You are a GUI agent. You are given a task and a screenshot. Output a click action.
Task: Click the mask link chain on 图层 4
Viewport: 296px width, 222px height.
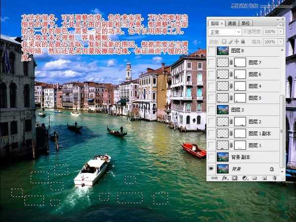point(231,86)
